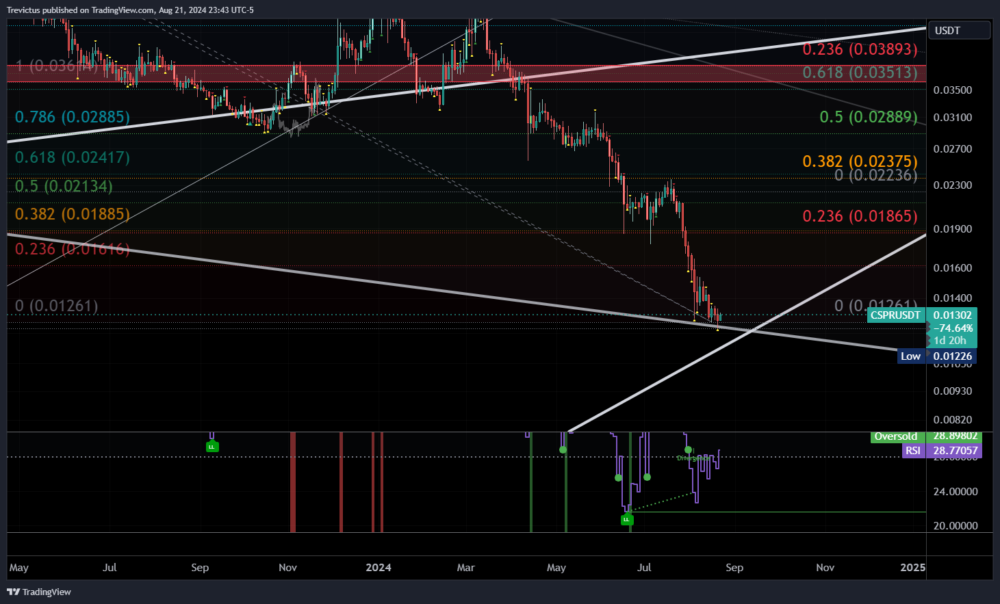Click 0.02300 on the price axis
This screenshot has width=1000, height=604.
953,185
